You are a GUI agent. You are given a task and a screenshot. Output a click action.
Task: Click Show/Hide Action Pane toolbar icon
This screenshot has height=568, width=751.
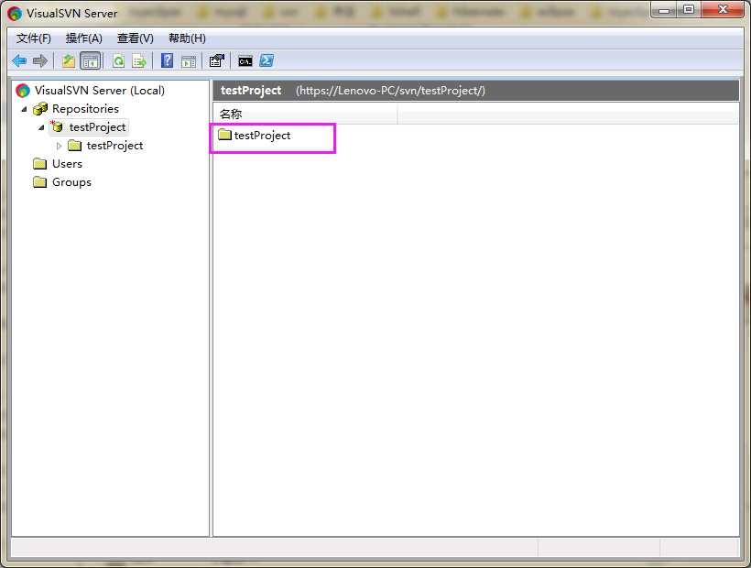pos(189,61)
